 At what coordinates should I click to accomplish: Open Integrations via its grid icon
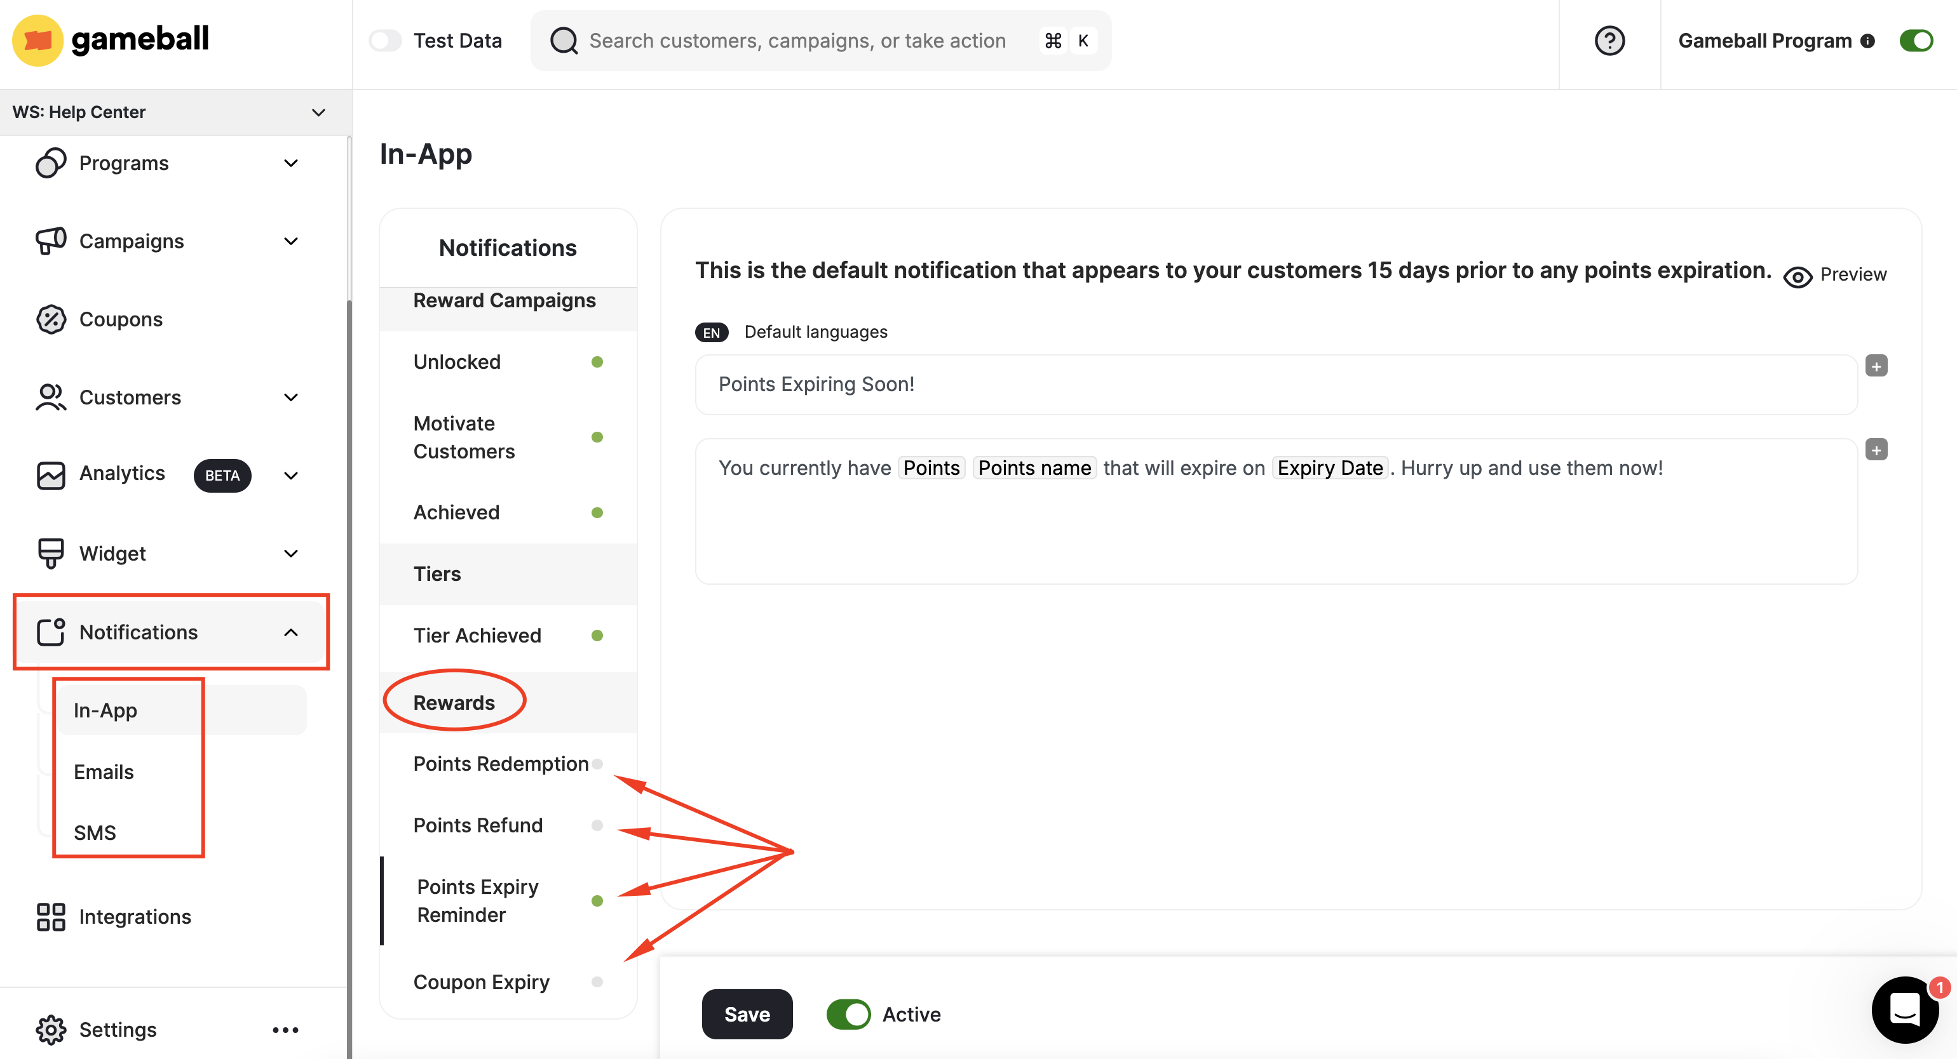[x=50, y=916]
